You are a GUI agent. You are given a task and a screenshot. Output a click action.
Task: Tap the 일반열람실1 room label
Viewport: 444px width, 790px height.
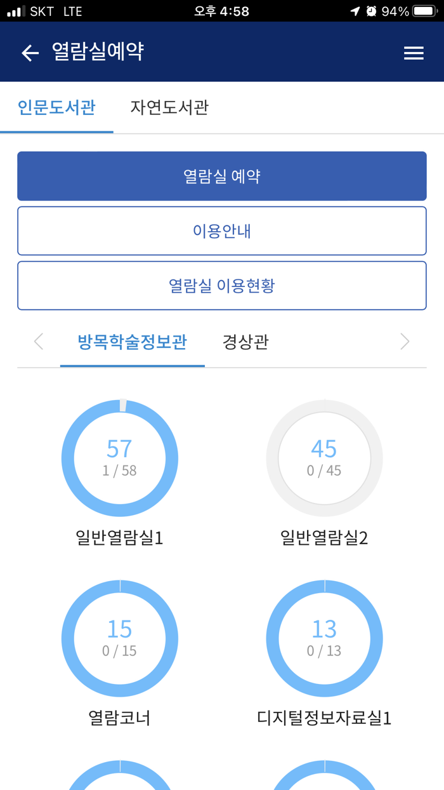tap(119, 539)
